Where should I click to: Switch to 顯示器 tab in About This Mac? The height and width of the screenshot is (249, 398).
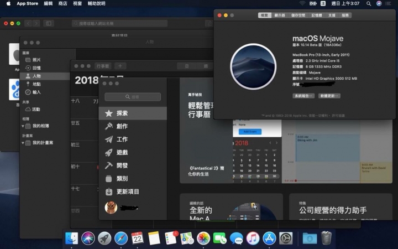(280, 15)
